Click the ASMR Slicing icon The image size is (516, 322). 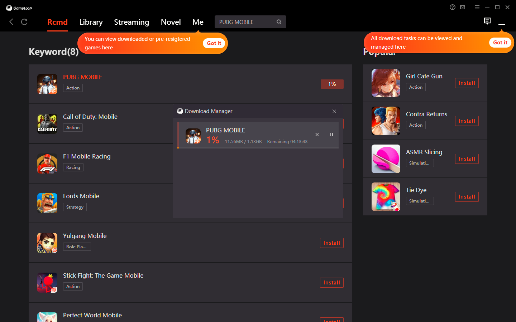pos(386,159)
